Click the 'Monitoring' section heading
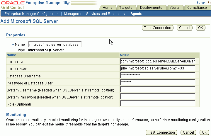The width and height of the screenshot is (211, 136). (x=16, y=114)
